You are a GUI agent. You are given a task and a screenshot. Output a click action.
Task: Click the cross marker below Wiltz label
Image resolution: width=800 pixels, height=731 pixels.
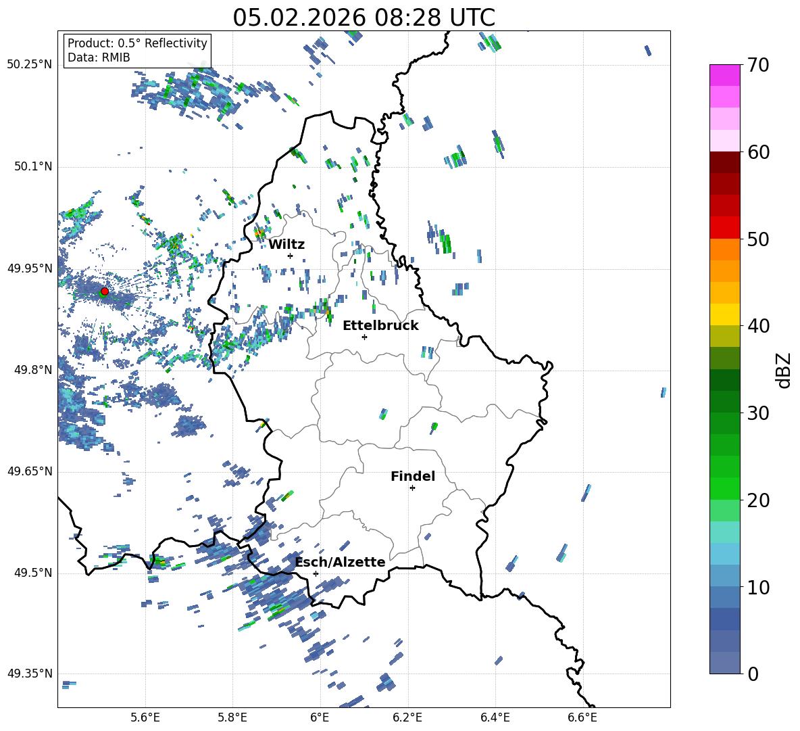tap(290, 256)
